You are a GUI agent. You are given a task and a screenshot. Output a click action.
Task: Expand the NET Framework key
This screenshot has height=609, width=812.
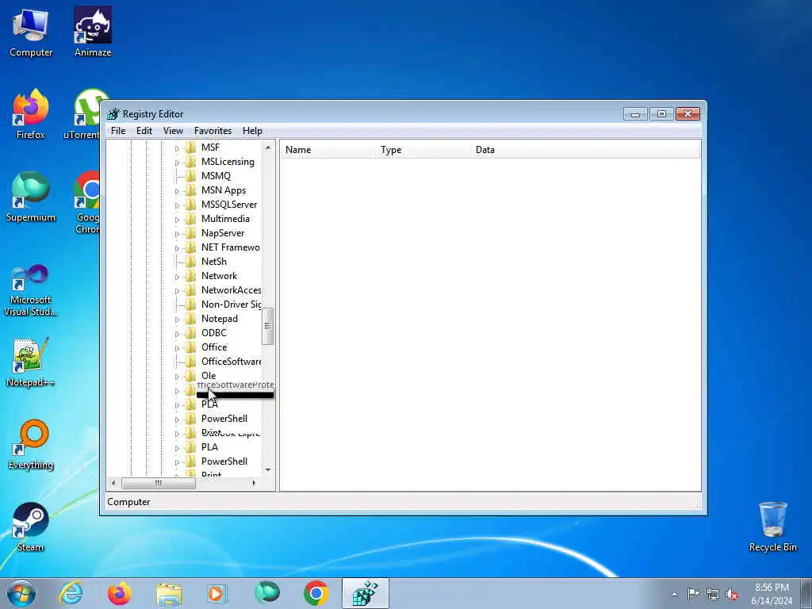tap(177, 248)
